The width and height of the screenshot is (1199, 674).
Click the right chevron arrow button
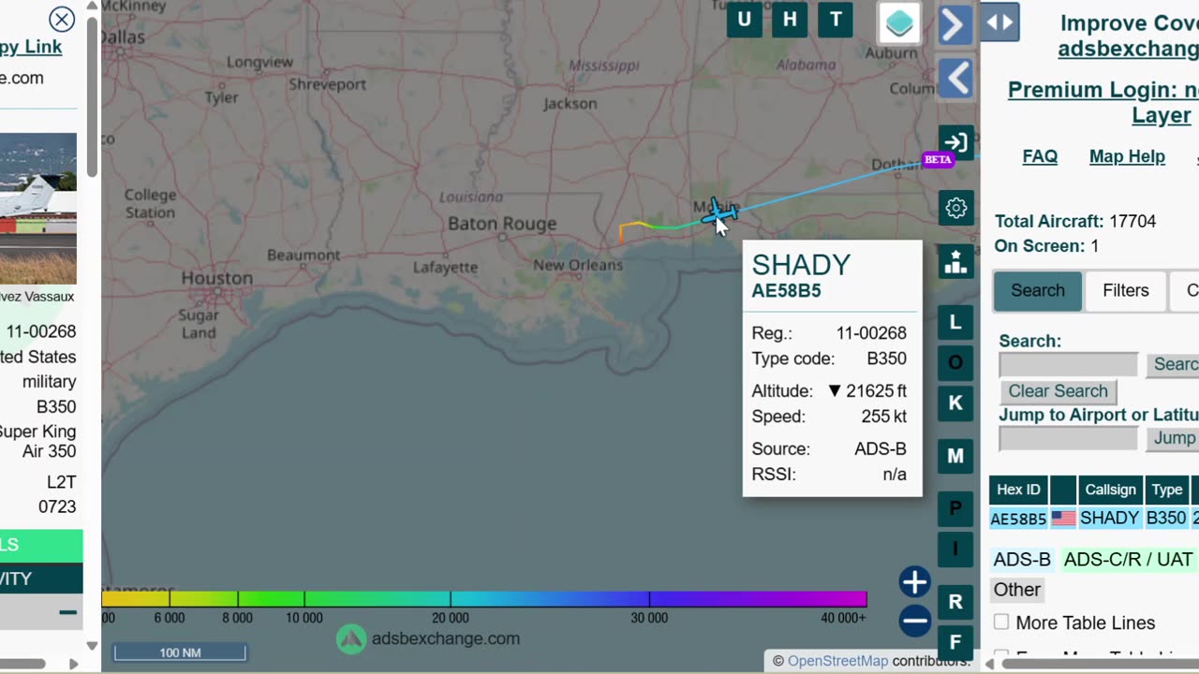pyautogui.click(x=955, y=24)
